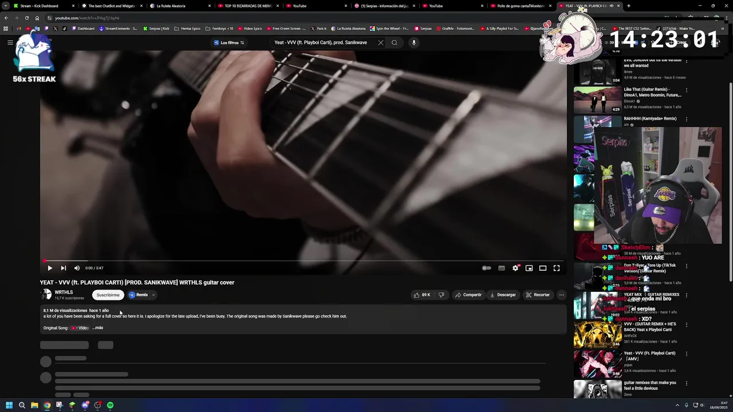The image size is (733, 412).
Task: Switch to The best ChatBot tab
Action: click(112, 6)
